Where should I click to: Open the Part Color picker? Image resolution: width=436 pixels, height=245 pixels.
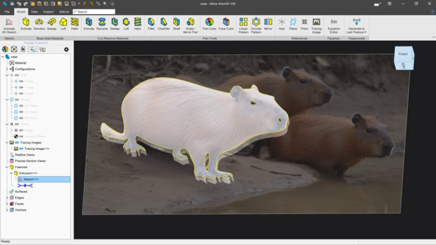(x=209, y=24)
